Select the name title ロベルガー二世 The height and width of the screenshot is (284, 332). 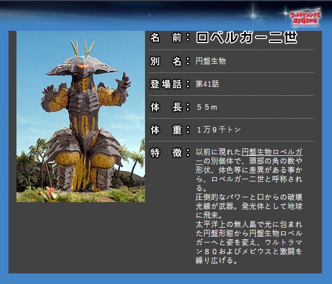pyautogui.click(x=246, y=38)
